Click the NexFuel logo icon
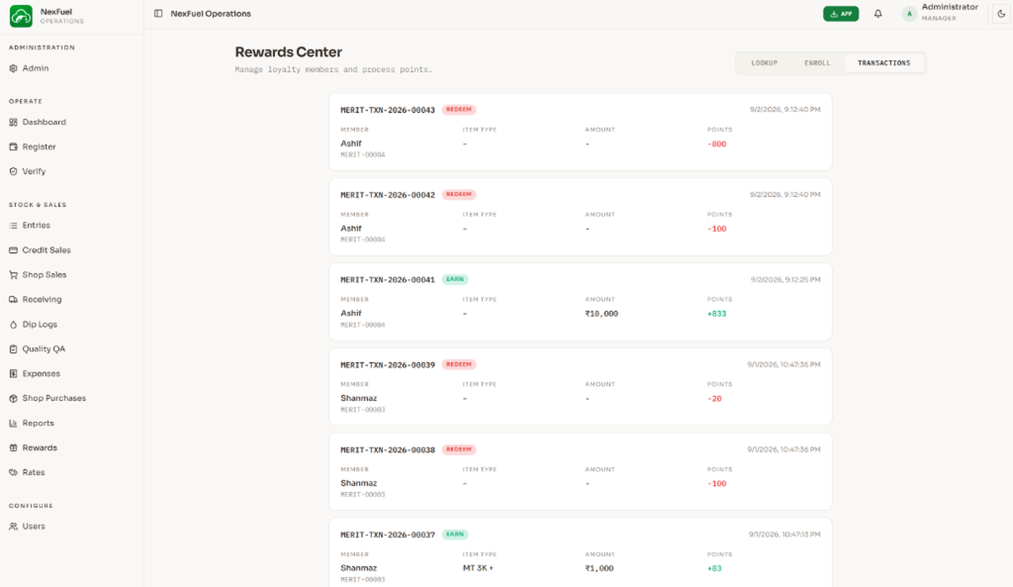The height and width of the screenshot is (587, 1013). [21, 16]
